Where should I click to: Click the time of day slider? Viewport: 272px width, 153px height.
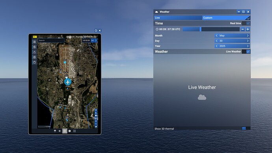click(211, 29)
